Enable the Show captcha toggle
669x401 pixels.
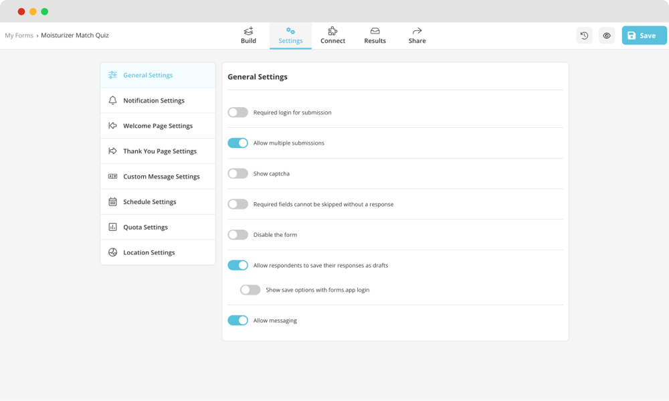click(x=237, y=173)
